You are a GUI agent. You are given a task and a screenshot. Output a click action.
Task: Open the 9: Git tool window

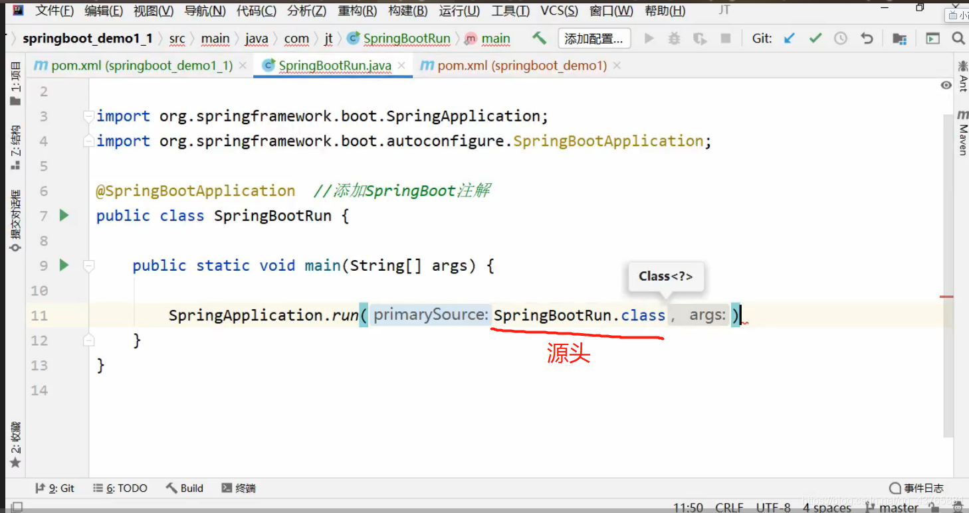click(x=54, y=488)
